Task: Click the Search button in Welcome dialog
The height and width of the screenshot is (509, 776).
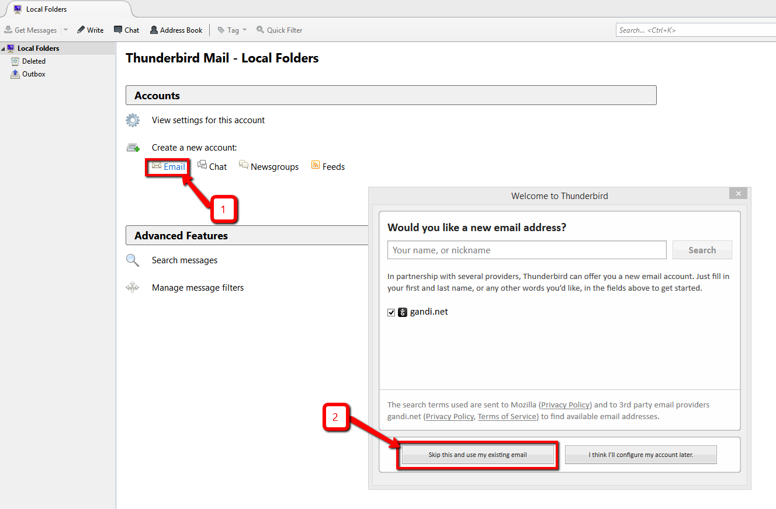Action: [x=702, y=250]
